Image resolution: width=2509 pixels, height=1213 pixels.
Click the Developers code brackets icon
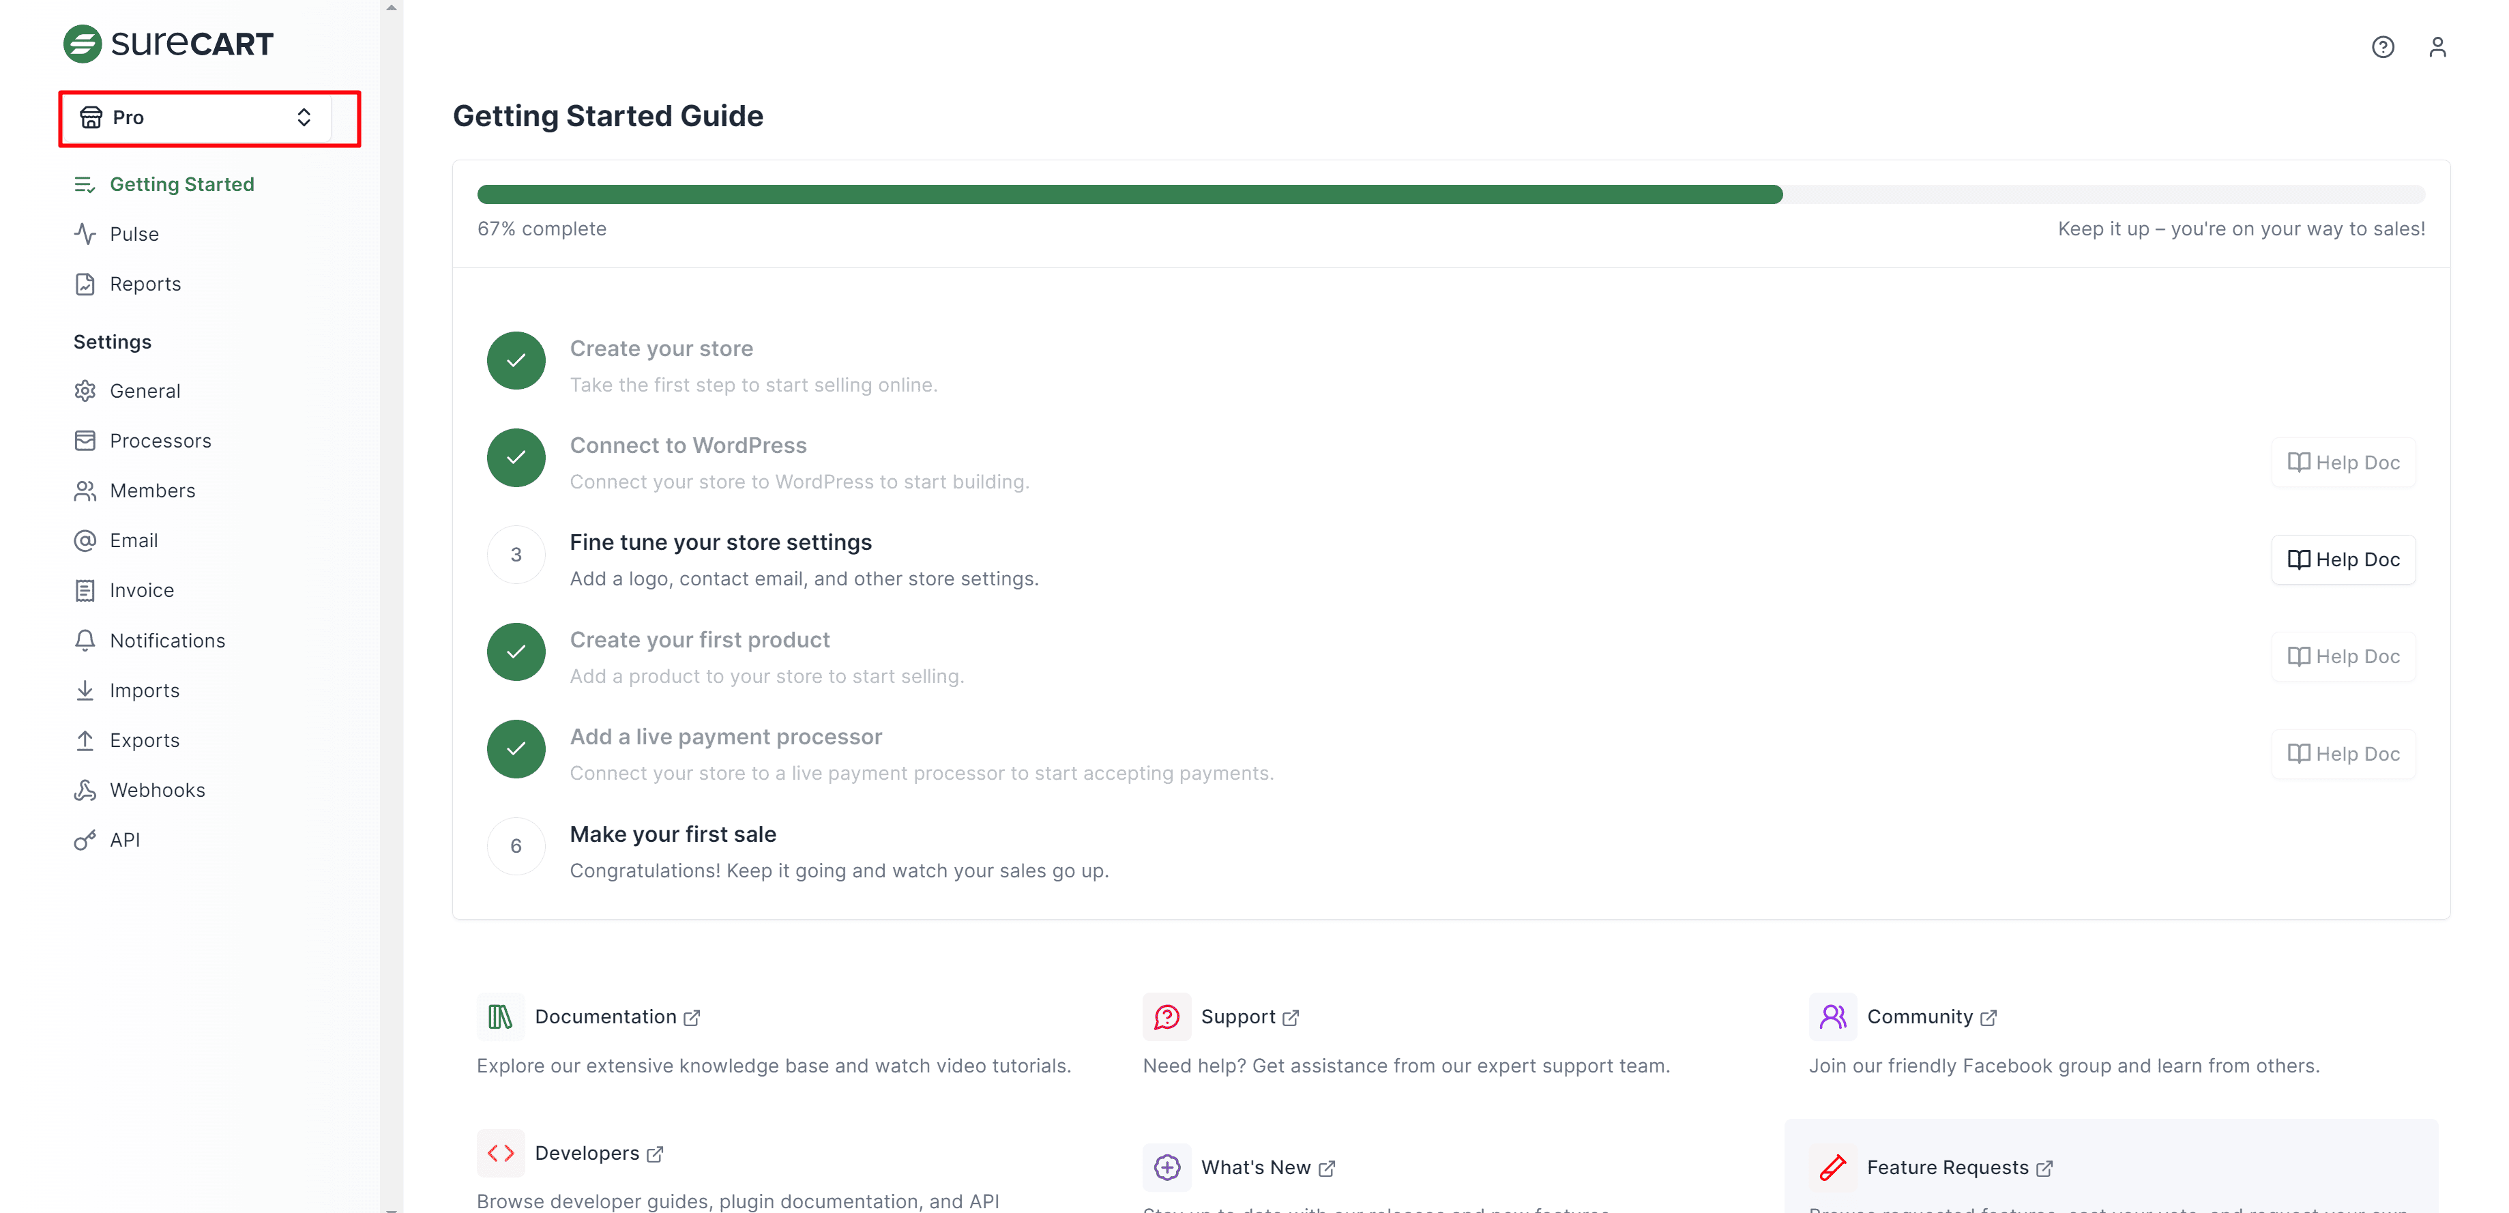pos(501,1152)
